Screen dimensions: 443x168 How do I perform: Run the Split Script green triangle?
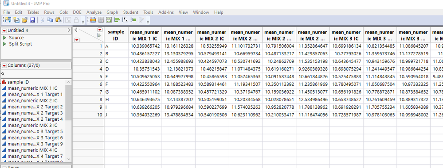[4, 44]
